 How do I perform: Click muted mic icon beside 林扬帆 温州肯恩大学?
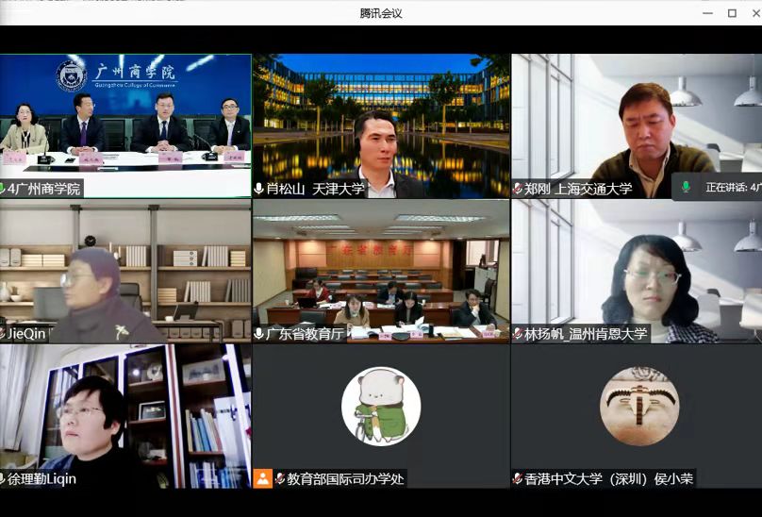[518, 333]
